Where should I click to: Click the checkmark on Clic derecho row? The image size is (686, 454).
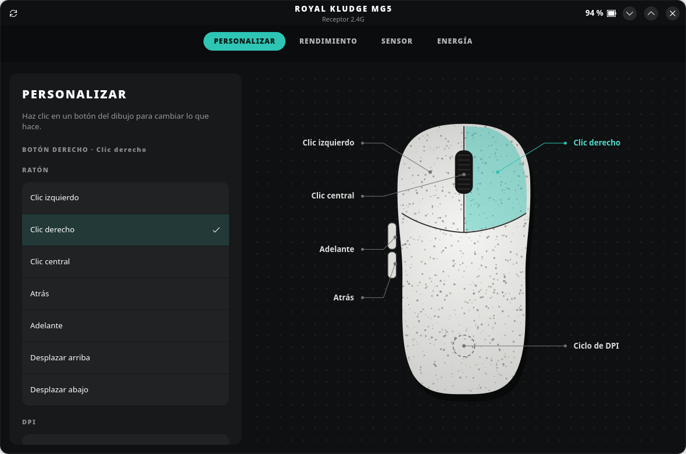pyautogui.click(x=216, y=230)
